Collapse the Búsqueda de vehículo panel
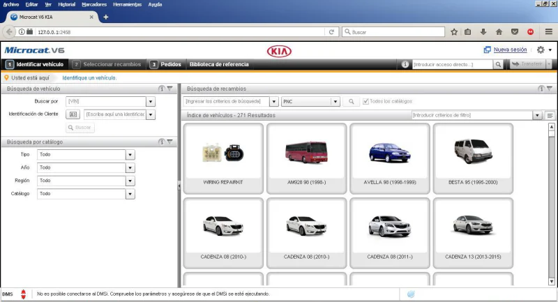558x302 pixels. (x=169, y=89)
